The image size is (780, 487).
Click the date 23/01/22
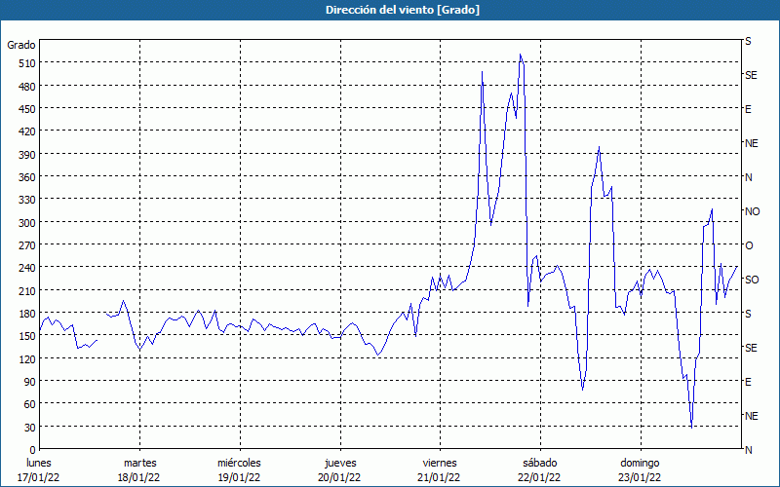tap(640, 477)
